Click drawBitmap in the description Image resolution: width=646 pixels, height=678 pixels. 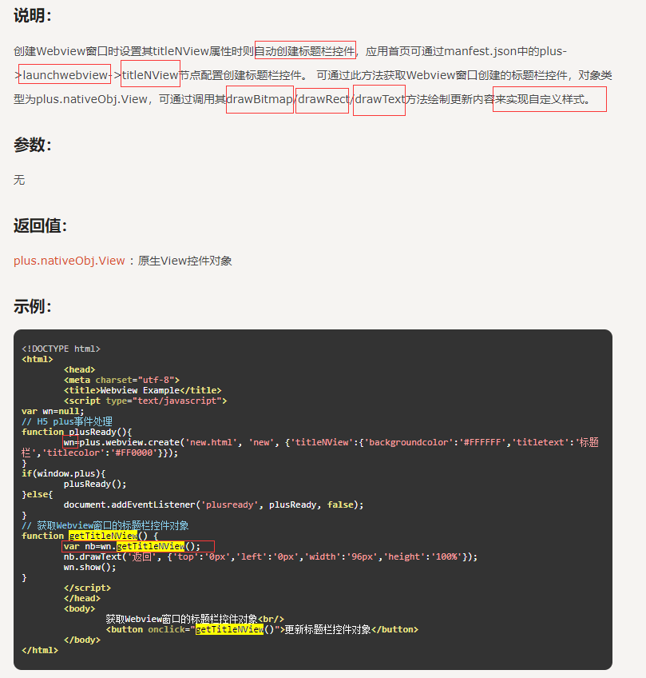pyautogui.click(x=260, y=99)
